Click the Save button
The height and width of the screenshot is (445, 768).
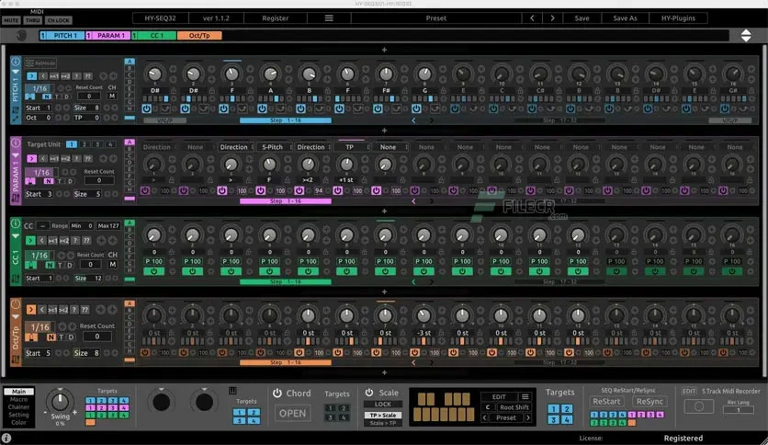click(582, 18)
